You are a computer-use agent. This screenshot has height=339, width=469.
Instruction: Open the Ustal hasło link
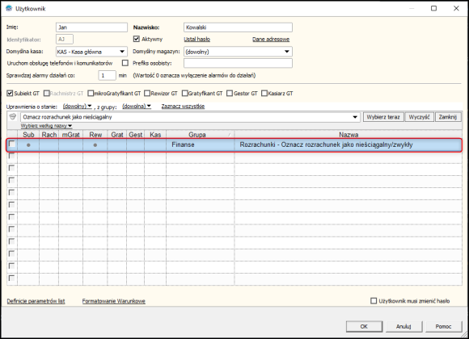coord(196,39)
